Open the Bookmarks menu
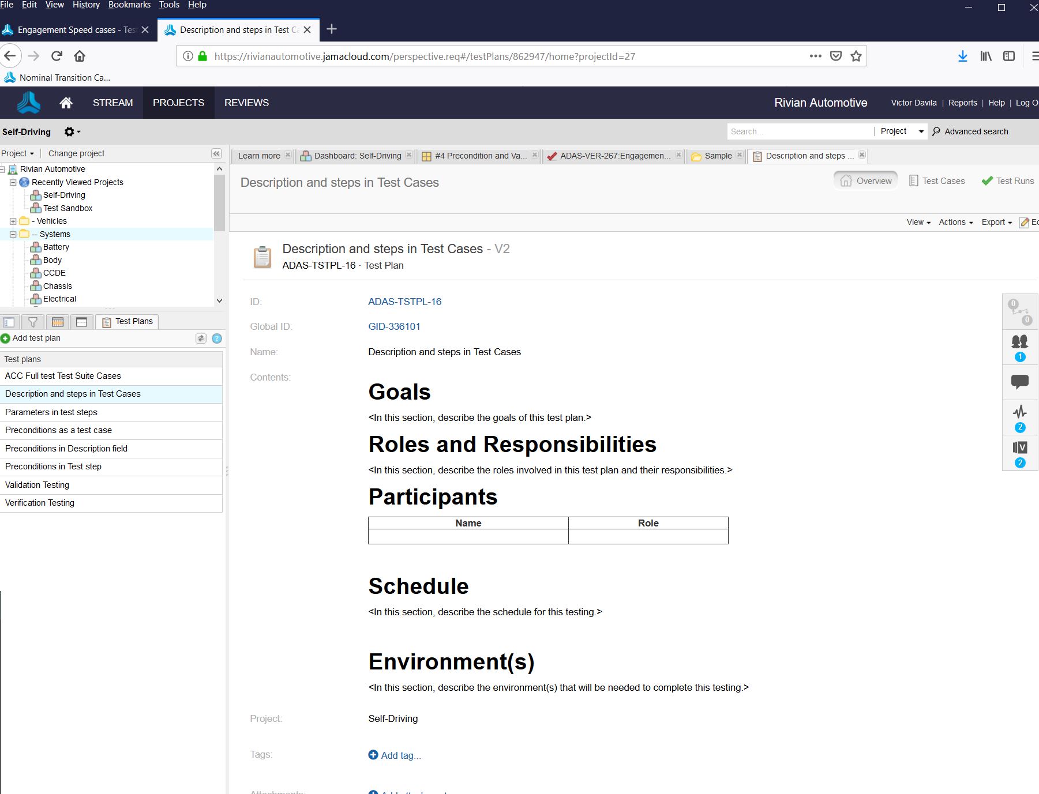 129,5
